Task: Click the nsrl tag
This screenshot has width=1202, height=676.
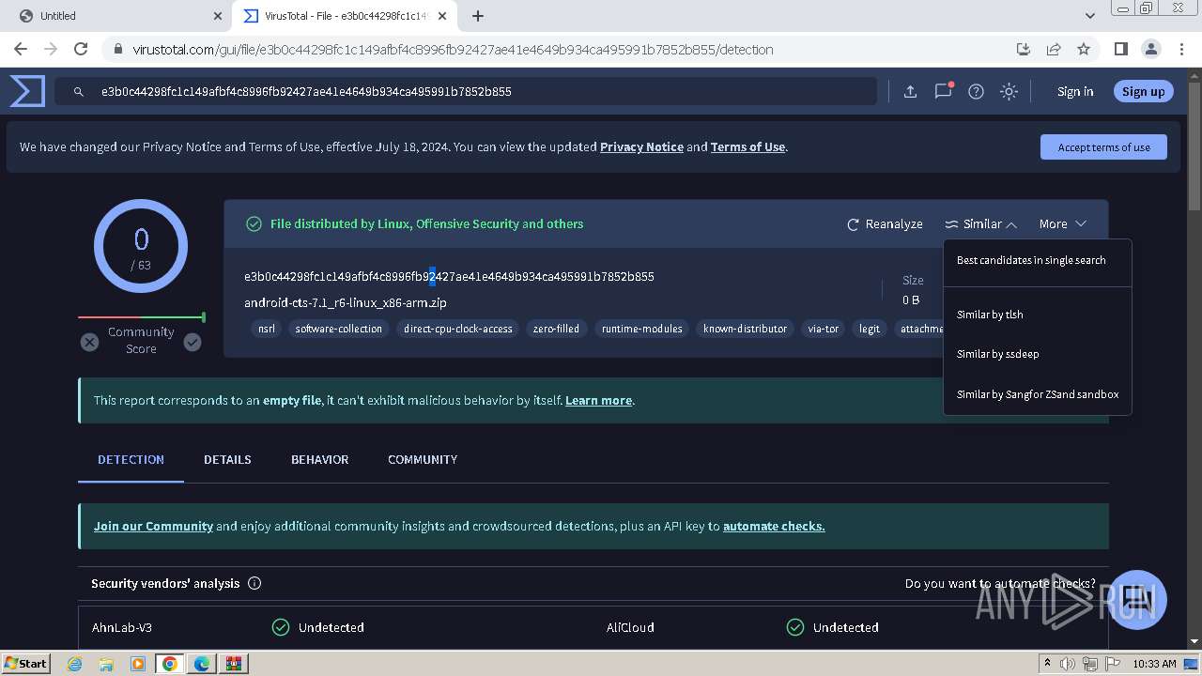Action: coord(267,329)
